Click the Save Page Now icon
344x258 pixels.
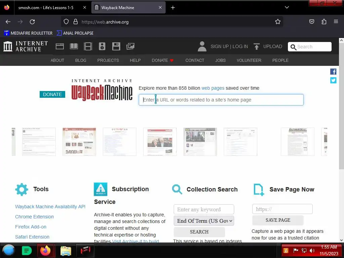(259, 189)
